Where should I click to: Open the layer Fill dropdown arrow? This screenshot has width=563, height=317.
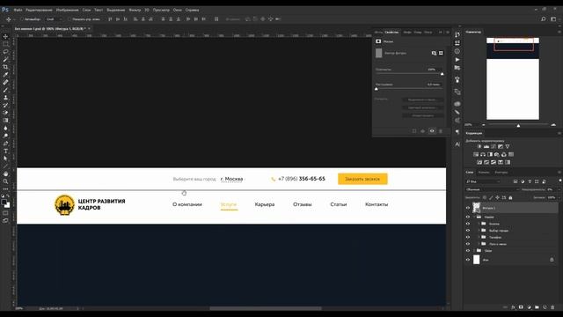tap(559, 197)
